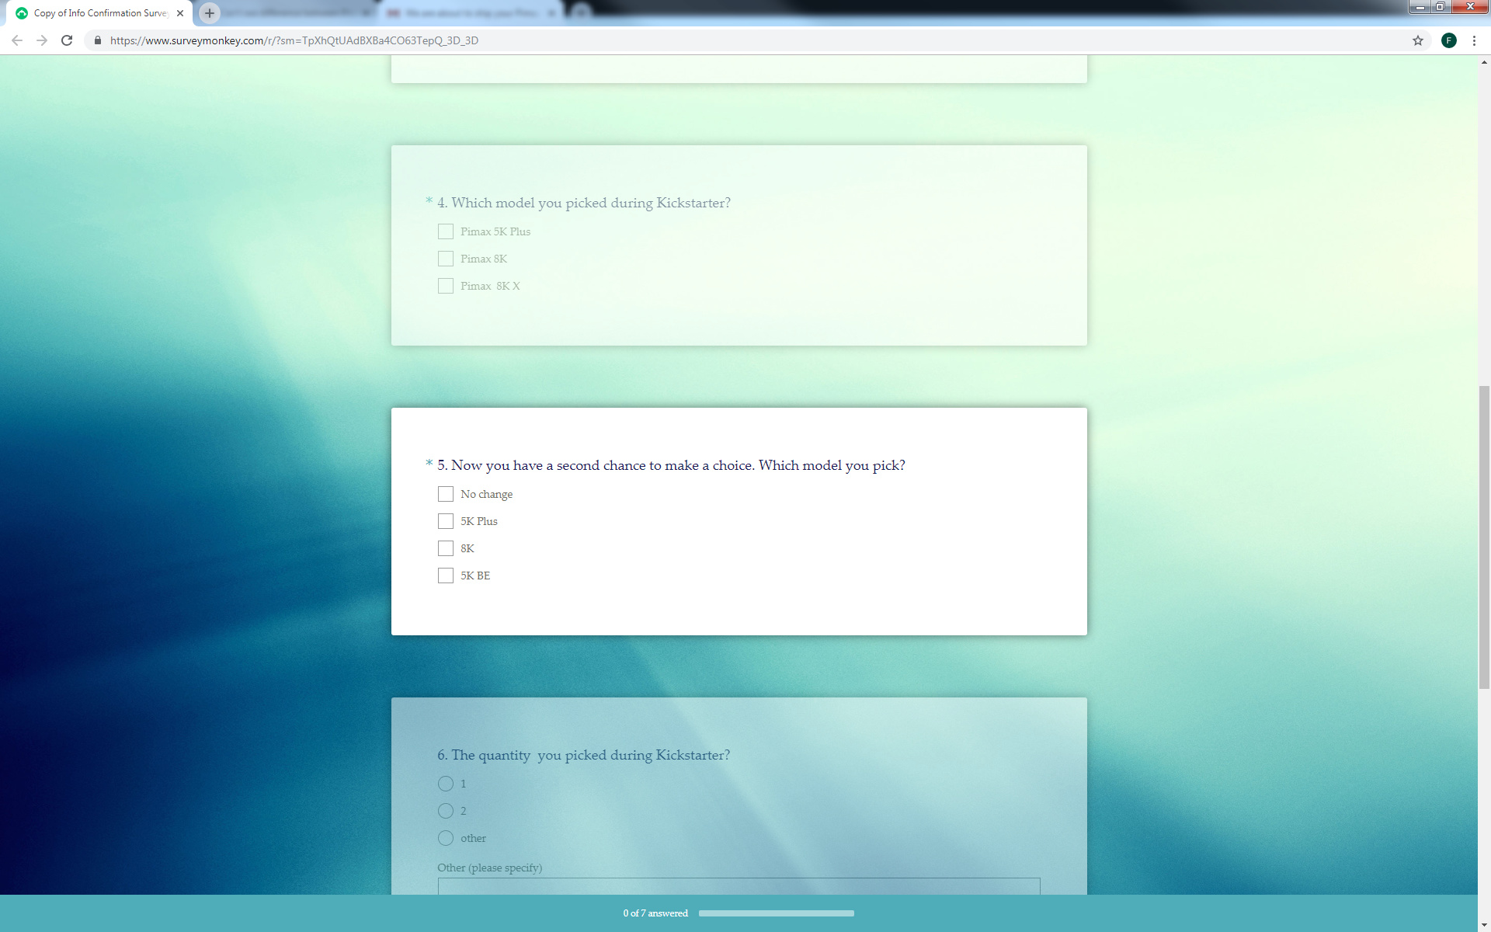Open the Chrome three-dot menu
This screenshot has height=932, width=1491.
coord(1474,40)
